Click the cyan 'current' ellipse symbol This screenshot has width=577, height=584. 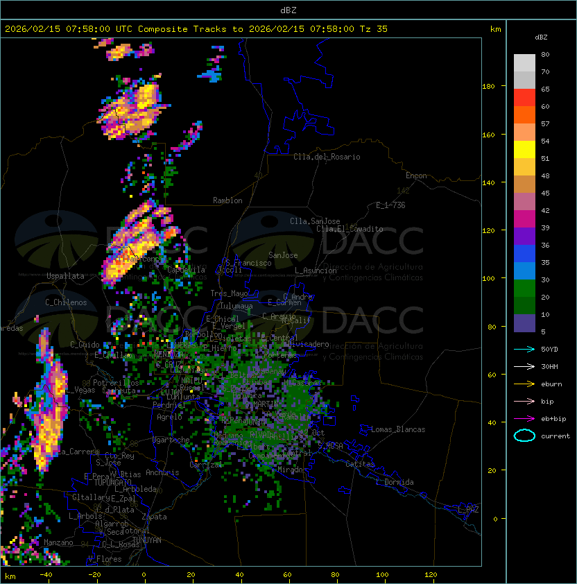click(524, 436)
